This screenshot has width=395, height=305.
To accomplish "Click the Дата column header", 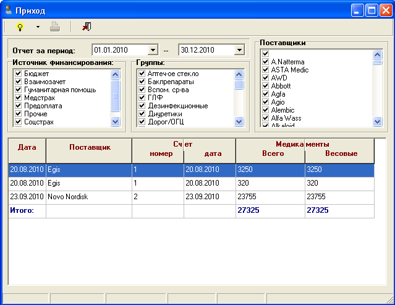I will [27, 148].
